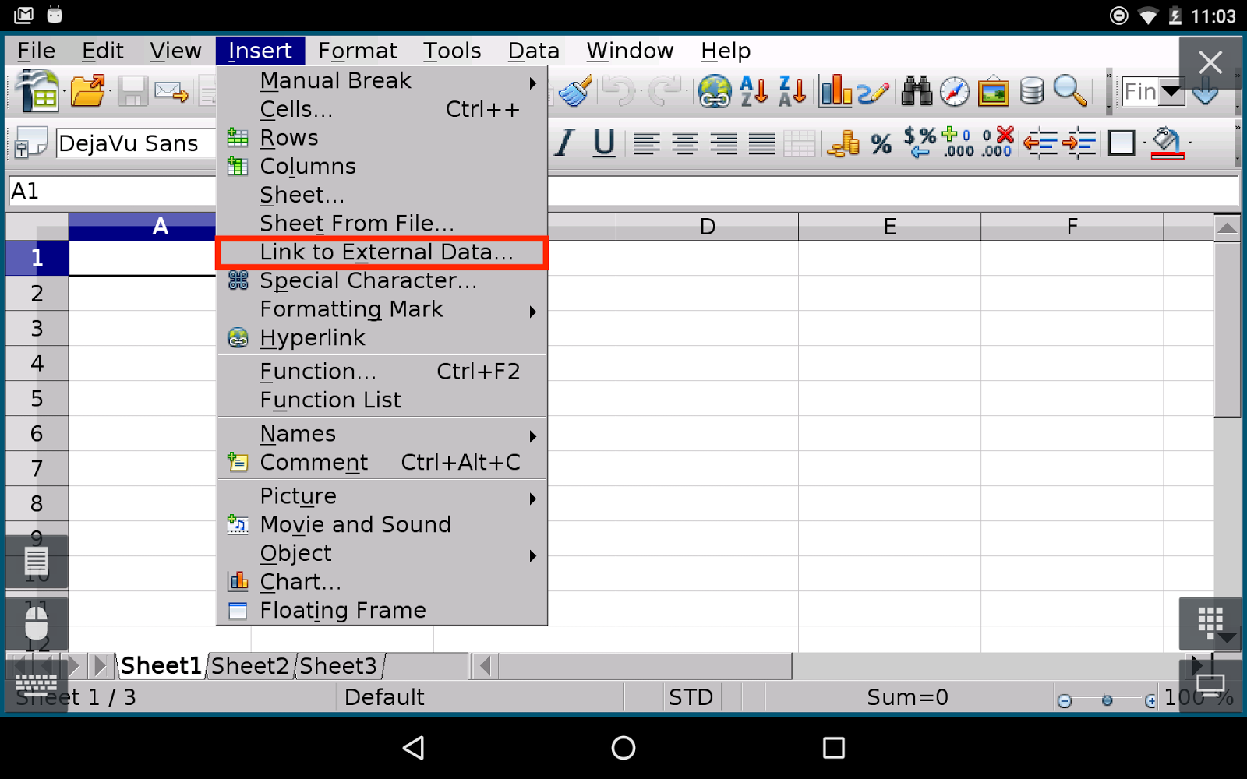The width and height of the screenshot is (1247, 779).
Task: Open the DejaVu Sans font name dropdown
Action: click(x=132, y=143)
